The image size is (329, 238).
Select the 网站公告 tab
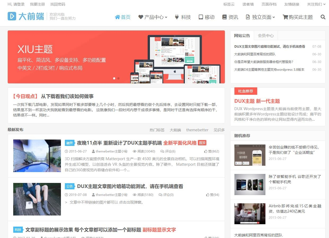coord(242,35)
